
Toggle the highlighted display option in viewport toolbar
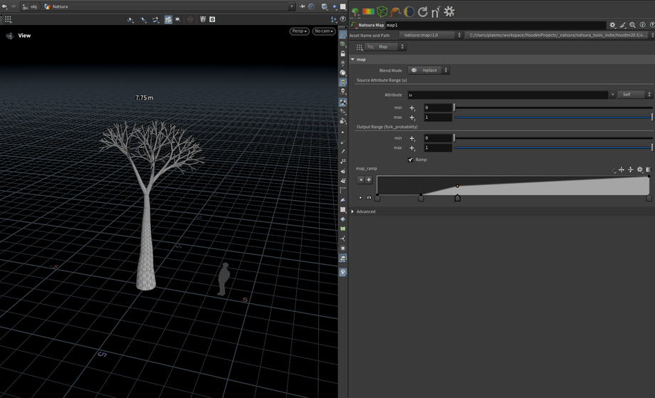pyautogui.click(x=168, y=19)
